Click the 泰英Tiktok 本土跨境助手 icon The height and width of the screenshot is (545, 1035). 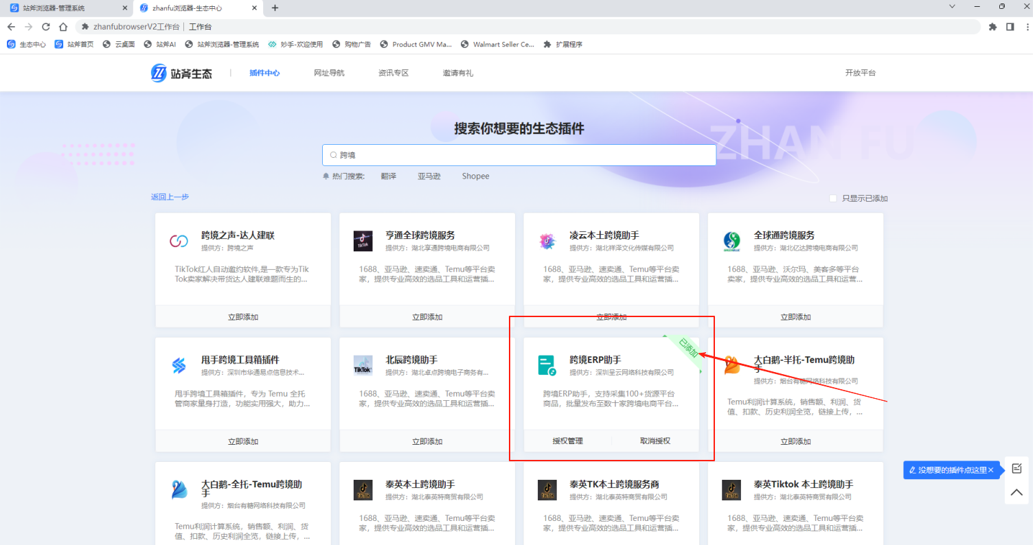click(731, 489)
